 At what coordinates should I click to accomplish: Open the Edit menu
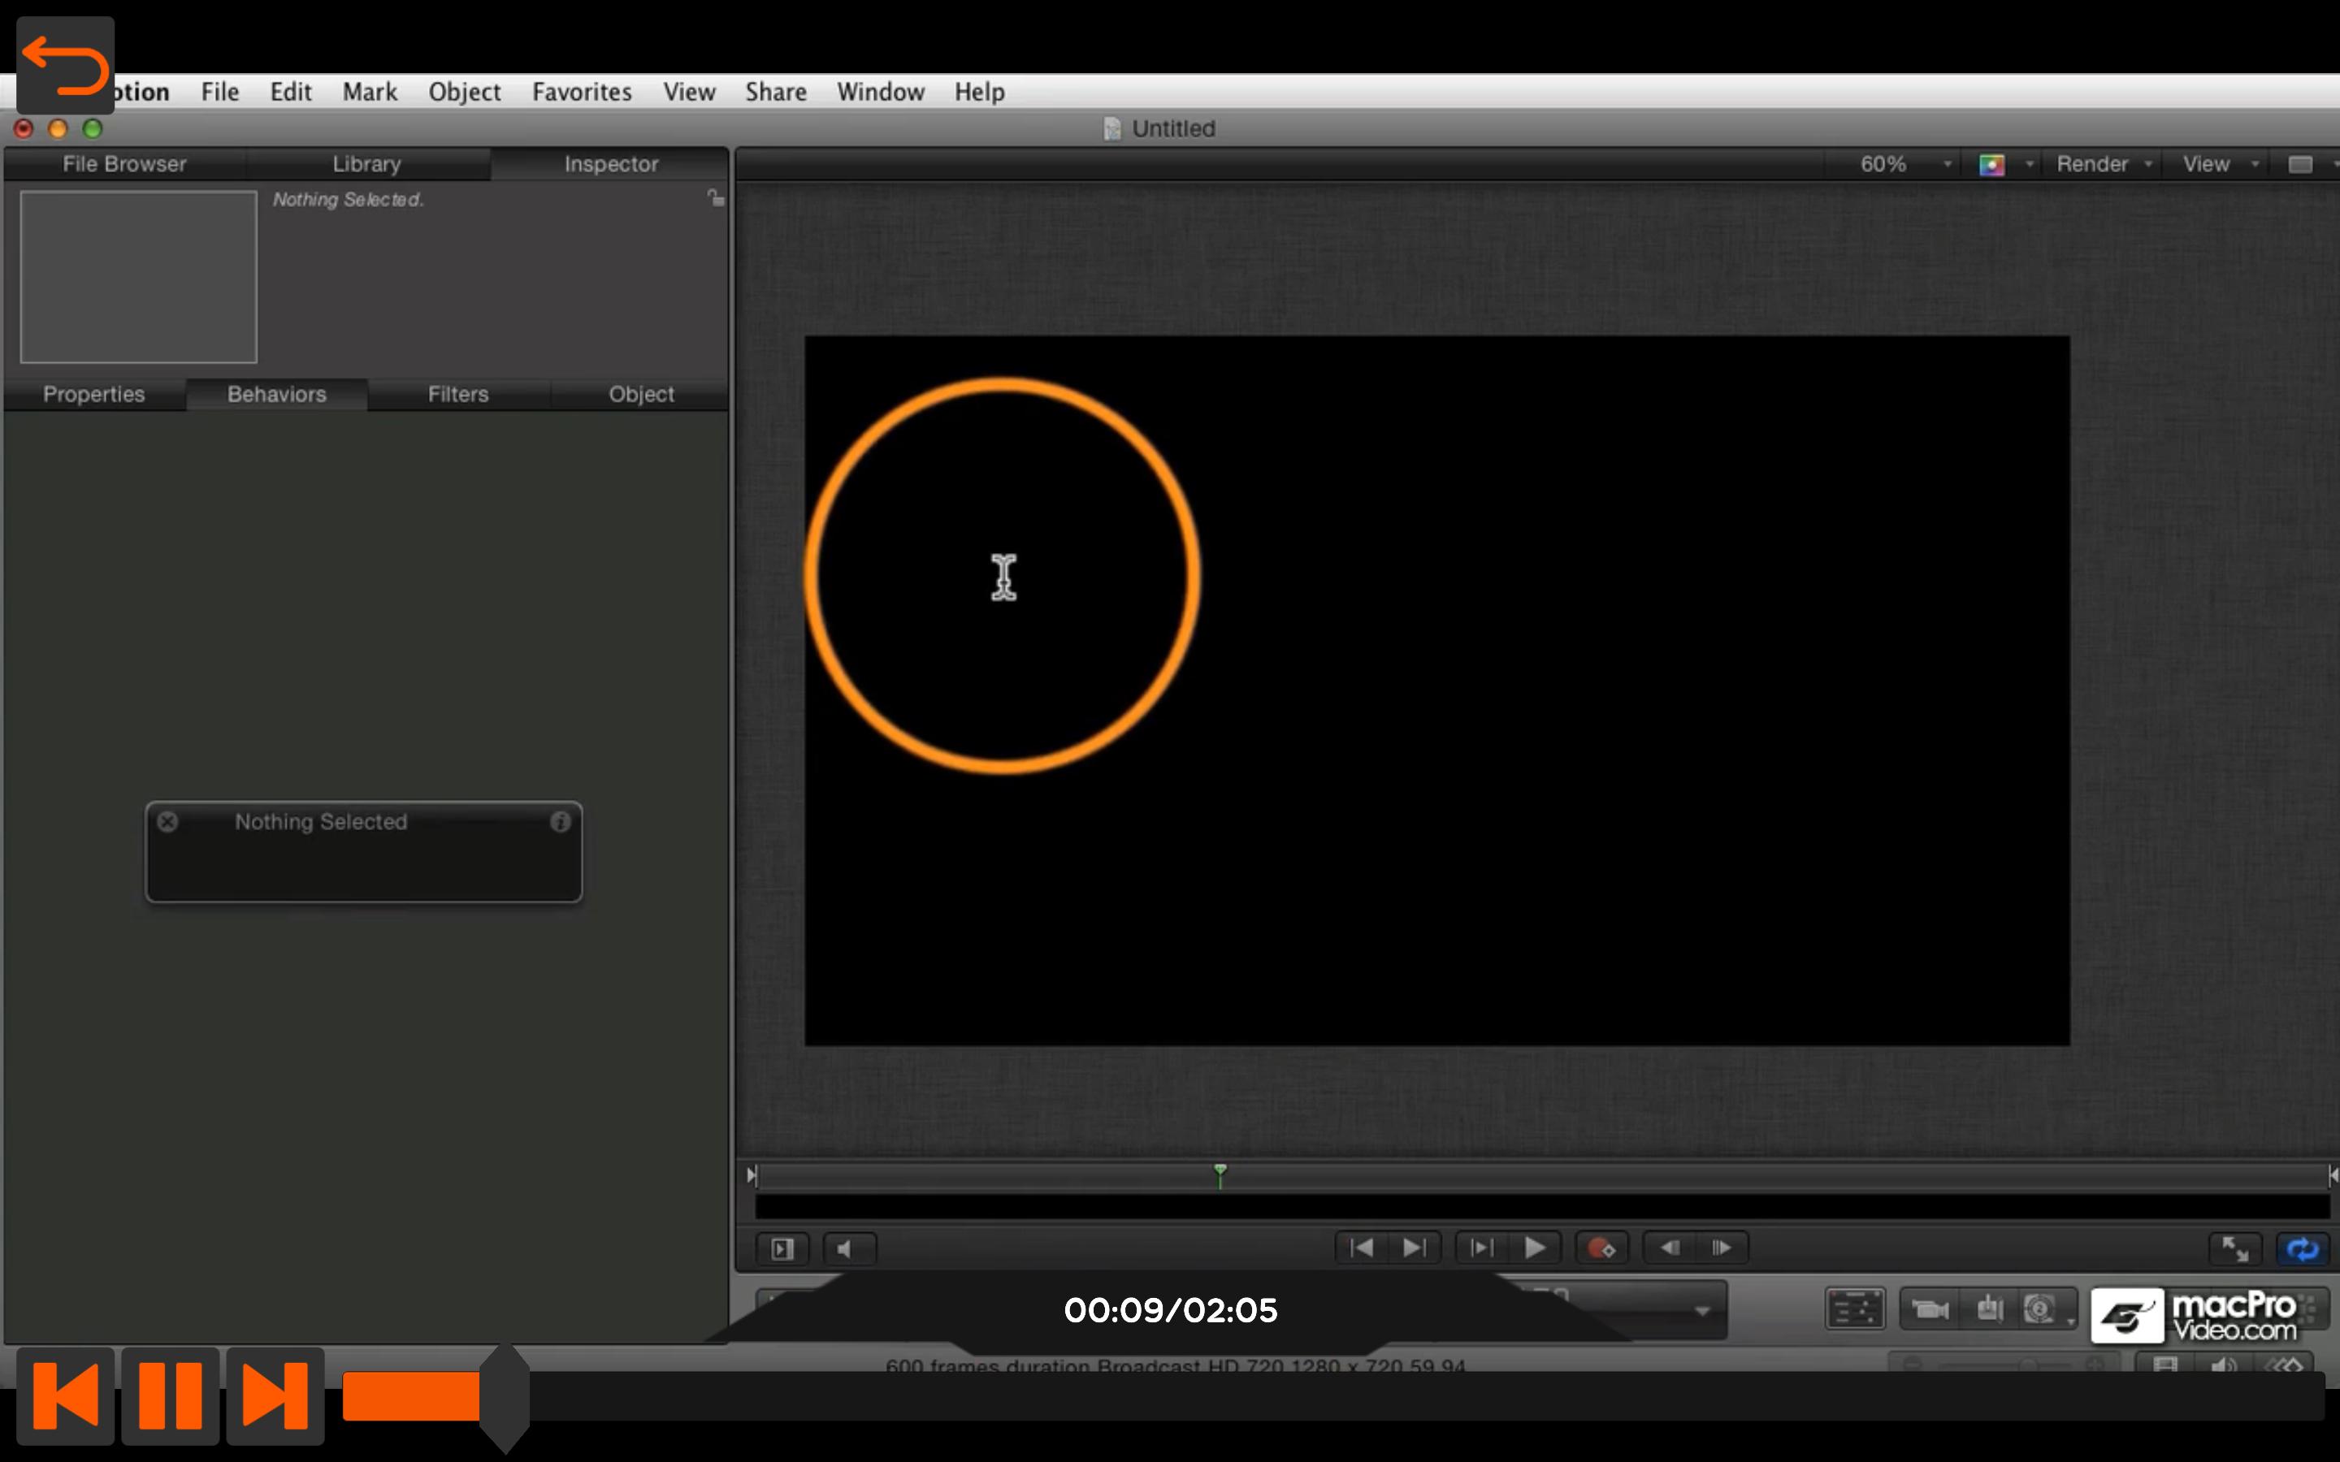click(x=290, y=92)
